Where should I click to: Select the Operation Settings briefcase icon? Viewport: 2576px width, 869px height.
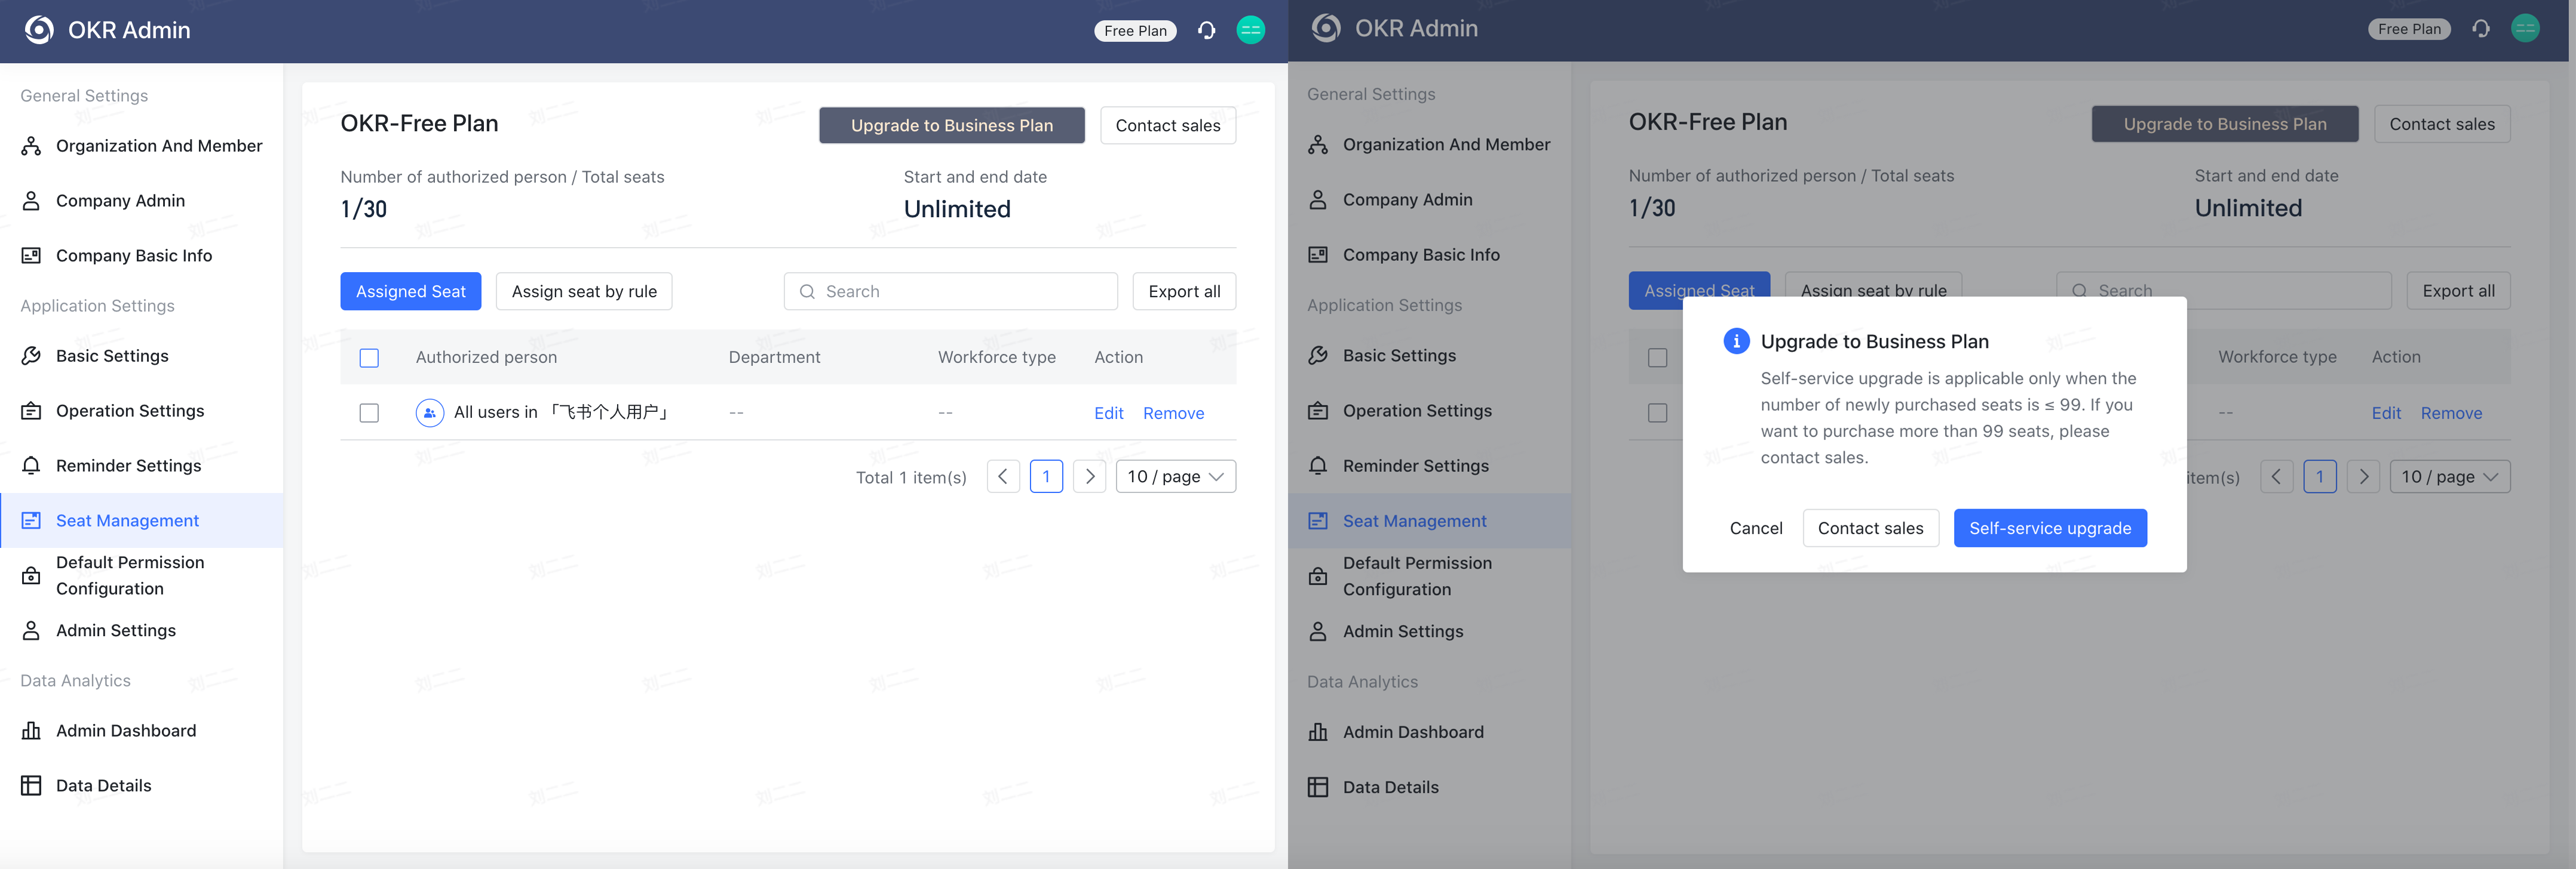point(30,411)
